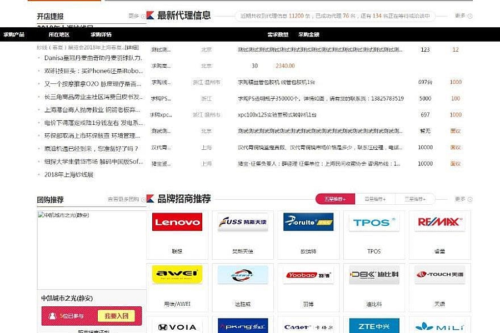This screenshot has height=333, width=500.
Task: Open the Cager brand logo
Action: 308,326
